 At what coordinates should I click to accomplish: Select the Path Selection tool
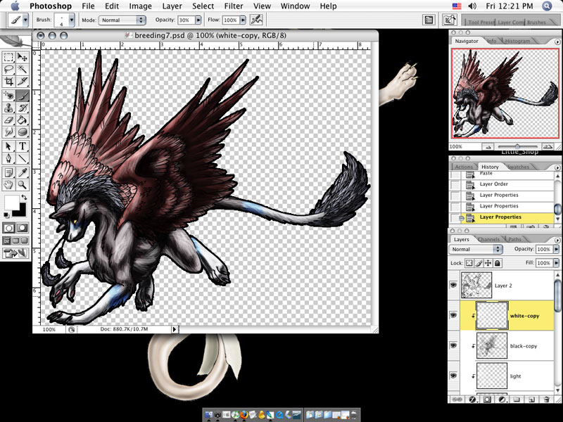8,146
